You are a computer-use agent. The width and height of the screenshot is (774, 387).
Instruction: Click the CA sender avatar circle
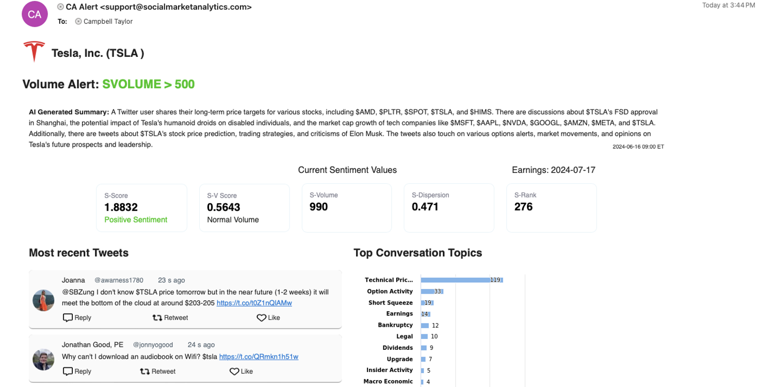pyautogui.click(x=35, y=14)
